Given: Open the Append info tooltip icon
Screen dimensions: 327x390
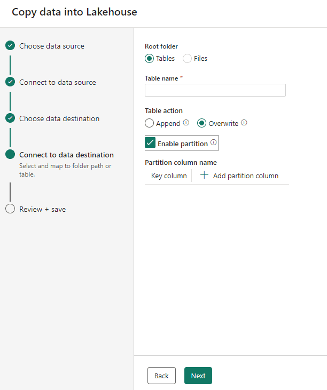Looking at the screenshot, I should coord(186,122).
